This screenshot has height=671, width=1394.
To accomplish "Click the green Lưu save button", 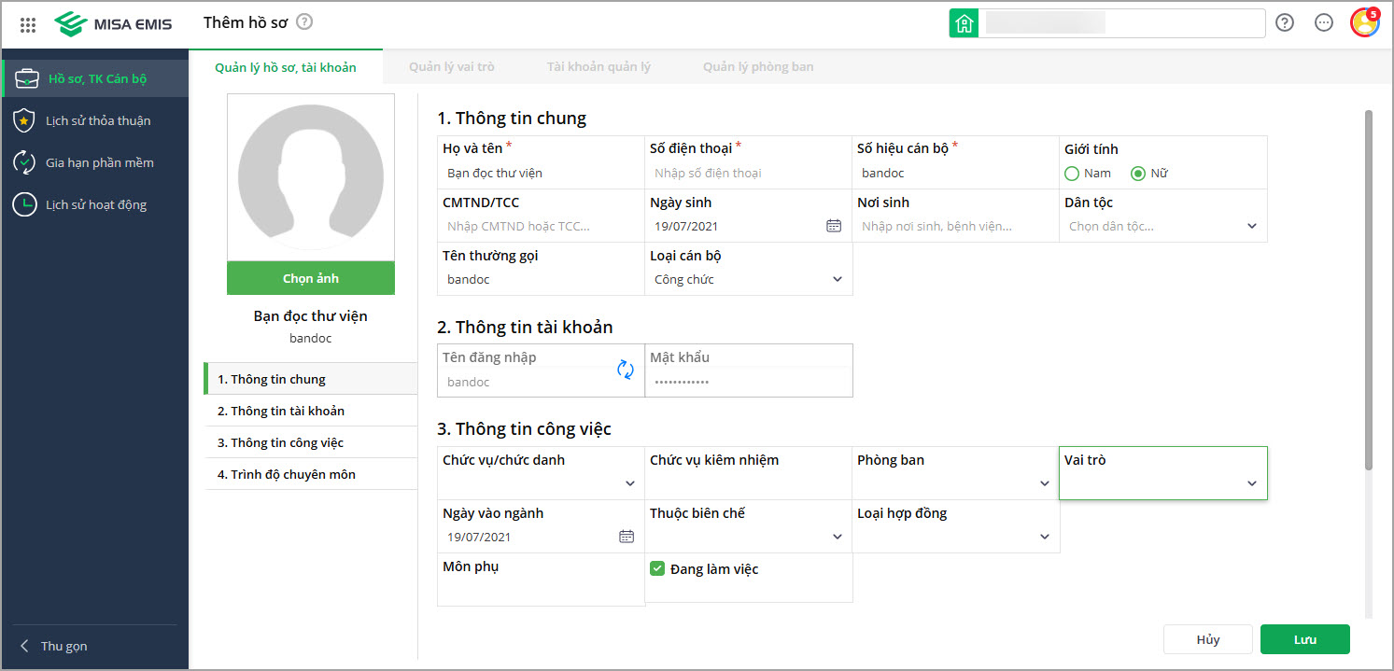I will [x=1304, y=639].
